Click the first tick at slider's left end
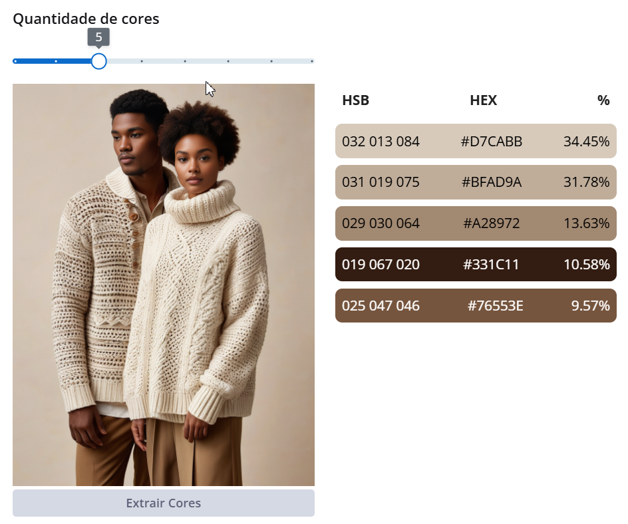Viewport: 628px width, 524px height. [x=15, y=61]
